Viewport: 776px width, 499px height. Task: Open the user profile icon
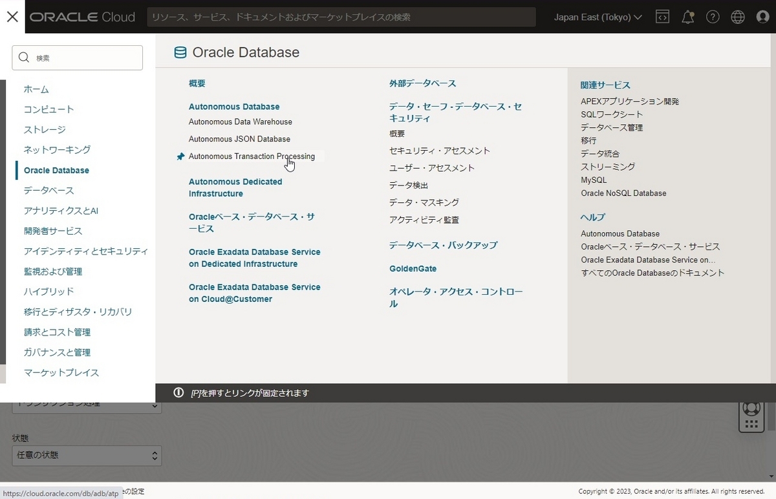point(763,17)
